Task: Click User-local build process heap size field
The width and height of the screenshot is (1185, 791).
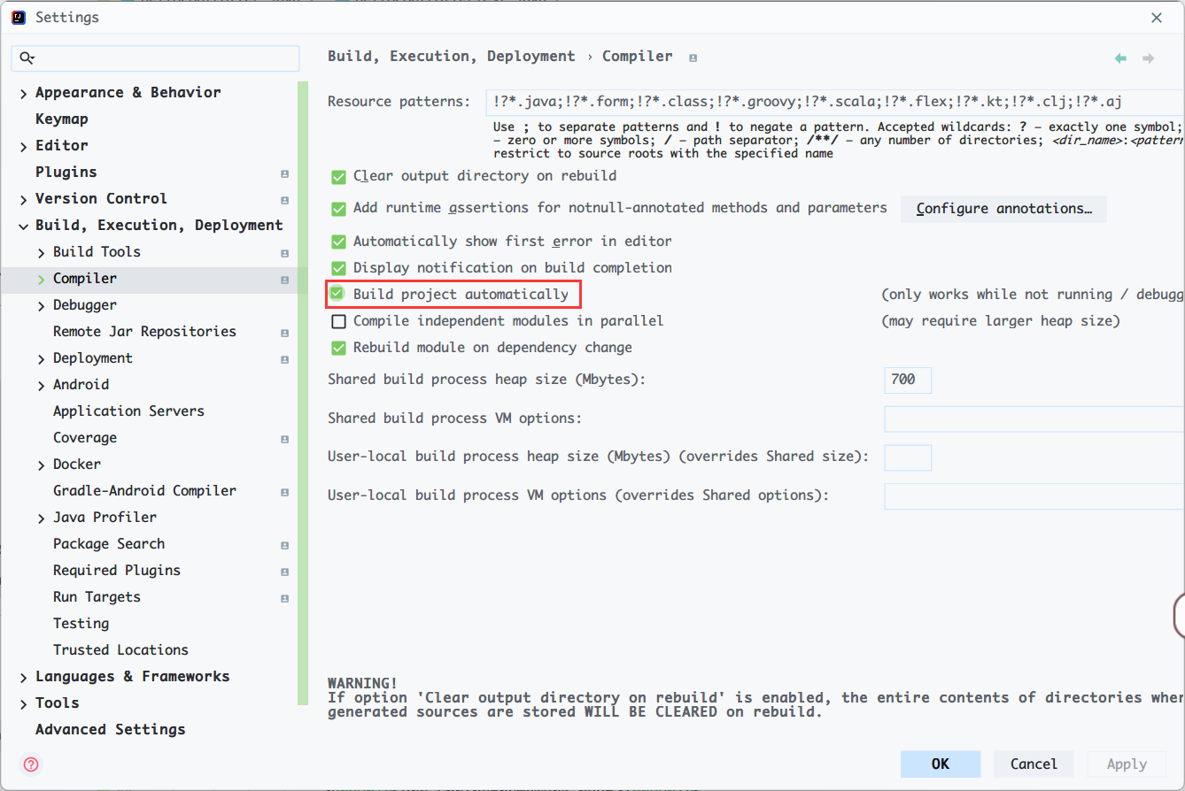Action: click(x=908, y=457)
